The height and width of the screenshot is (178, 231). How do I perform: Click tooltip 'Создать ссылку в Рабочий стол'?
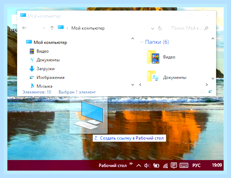point(129,138)
